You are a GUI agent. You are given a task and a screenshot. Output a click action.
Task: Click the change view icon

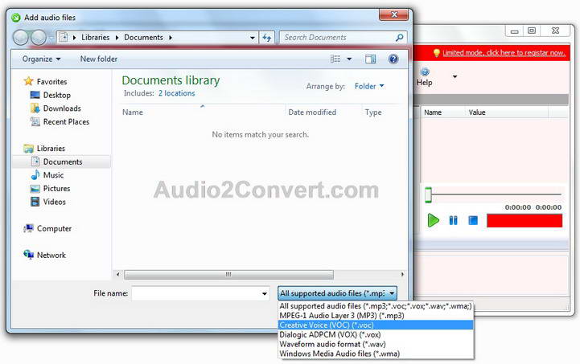pyautogui.click(x=335, y=59)
